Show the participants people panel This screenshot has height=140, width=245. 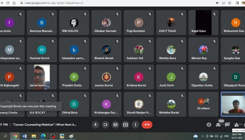click(x=218, y=125)
